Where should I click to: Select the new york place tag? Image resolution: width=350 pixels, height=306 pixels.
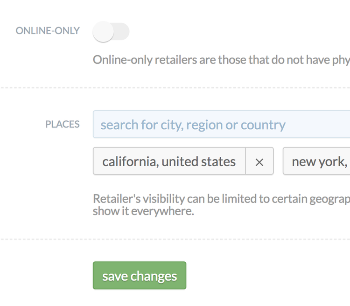[x=316, y=161]
